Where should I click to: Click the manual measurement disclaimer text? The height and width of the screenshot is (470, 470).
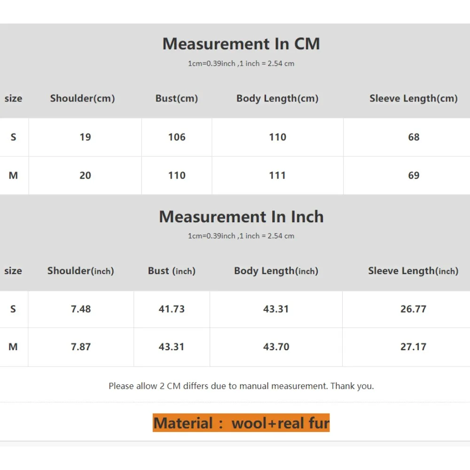(241, 386)
